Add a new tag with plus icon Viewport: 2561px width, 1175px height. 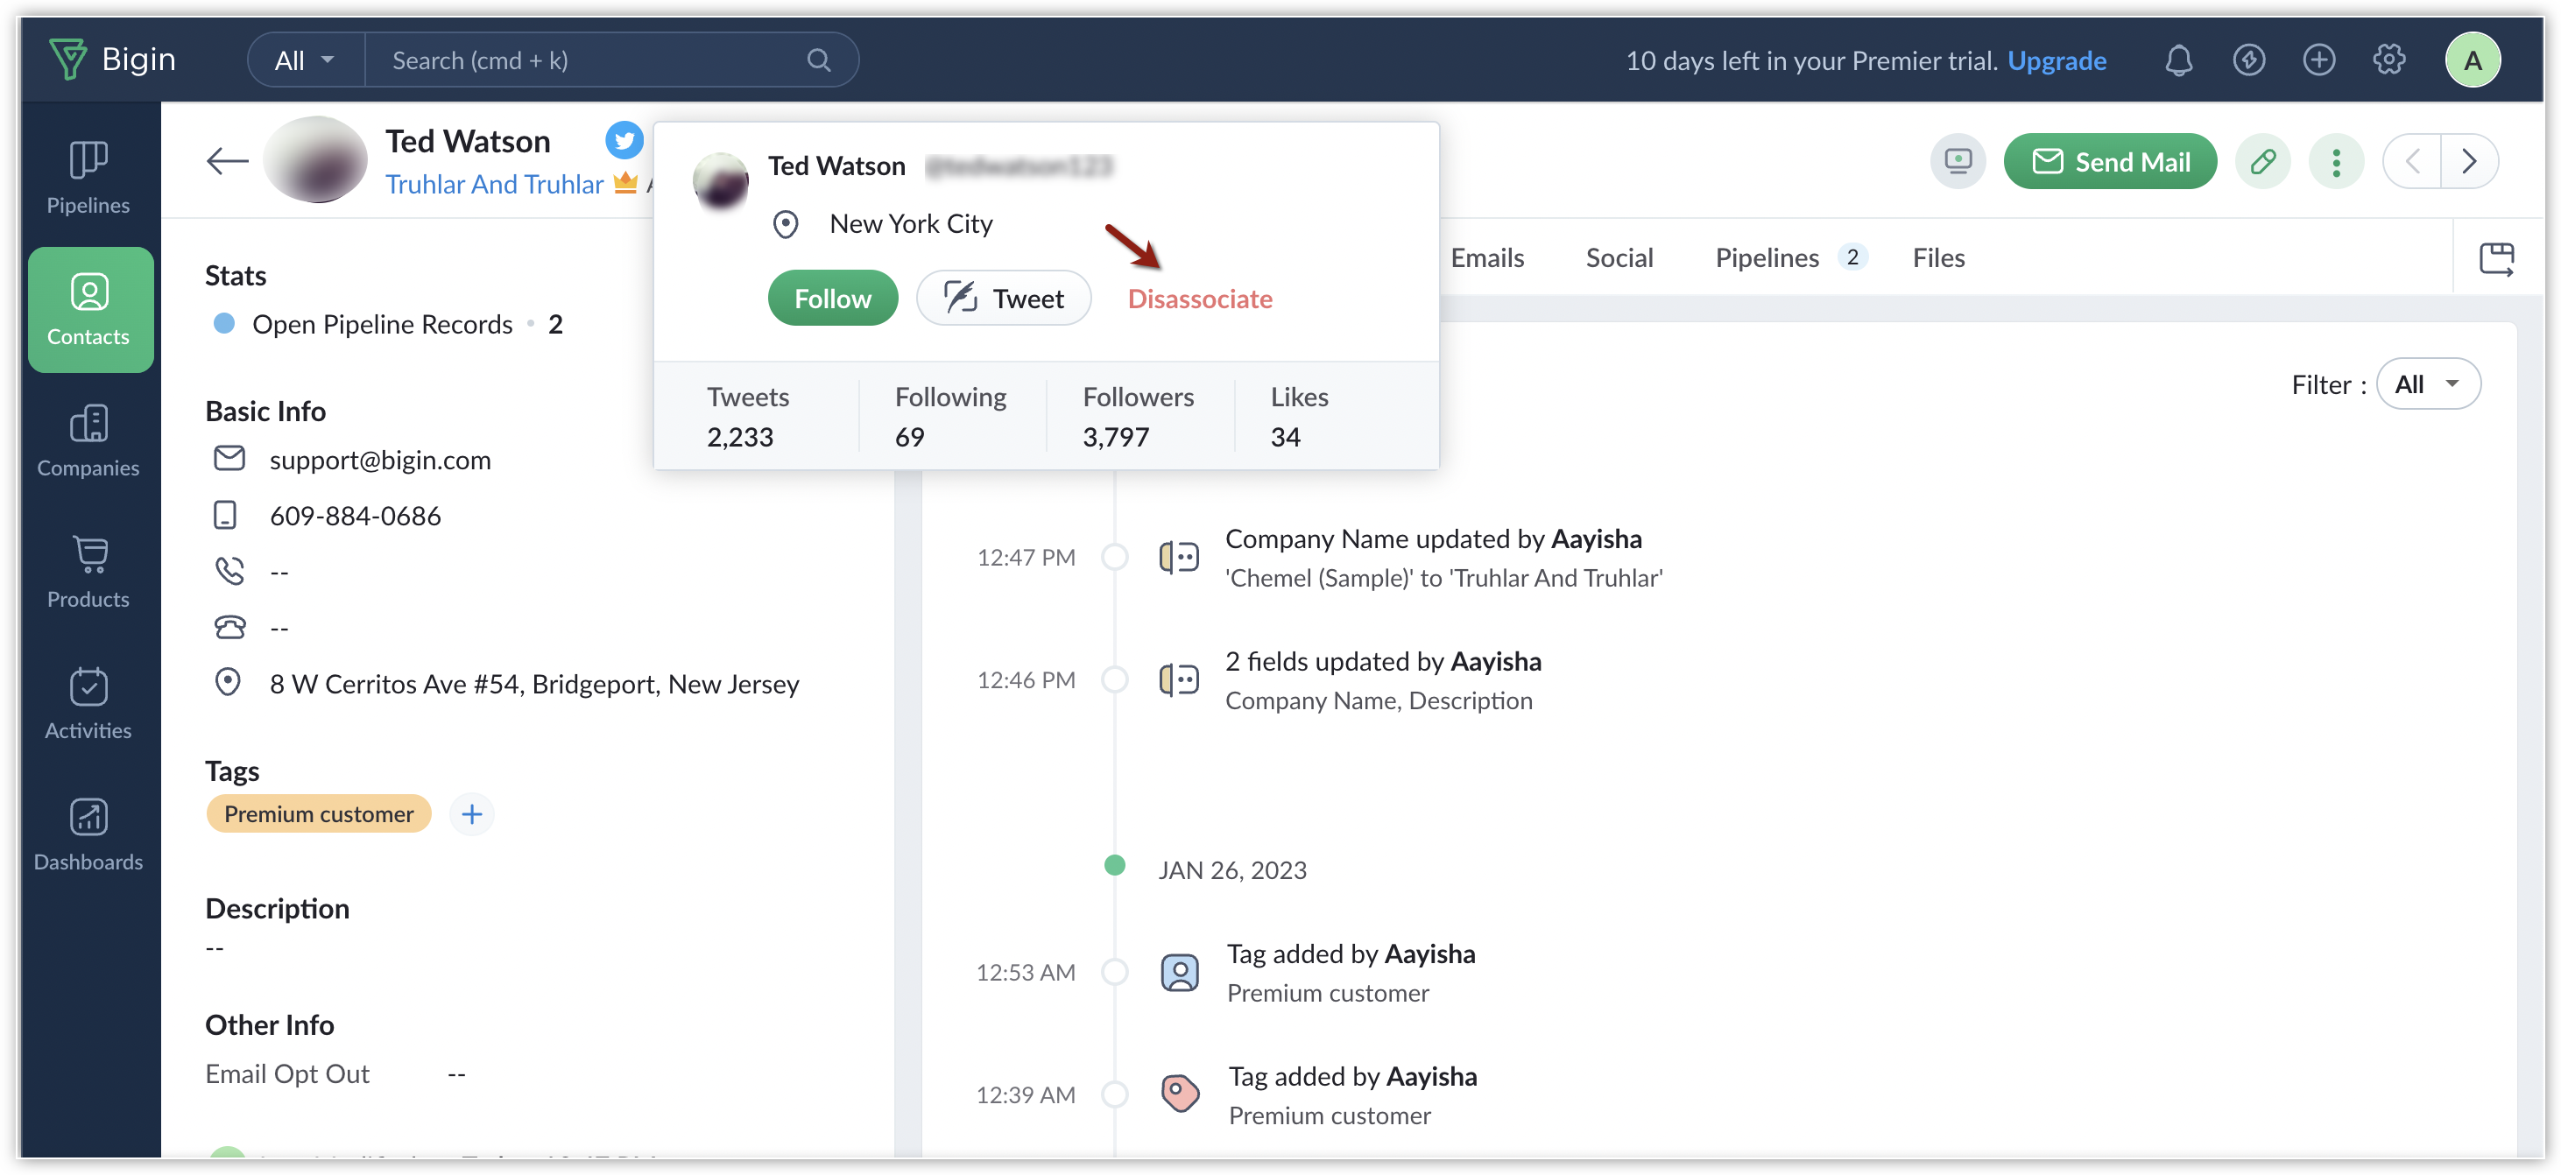(x=472, y=814)
